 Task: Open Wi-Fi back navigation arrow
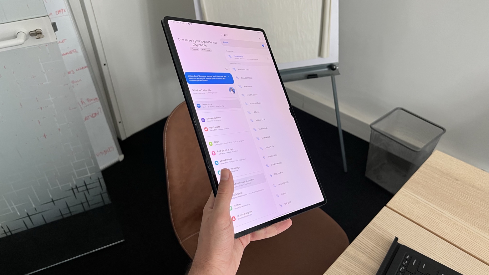(x=221, y=36)
